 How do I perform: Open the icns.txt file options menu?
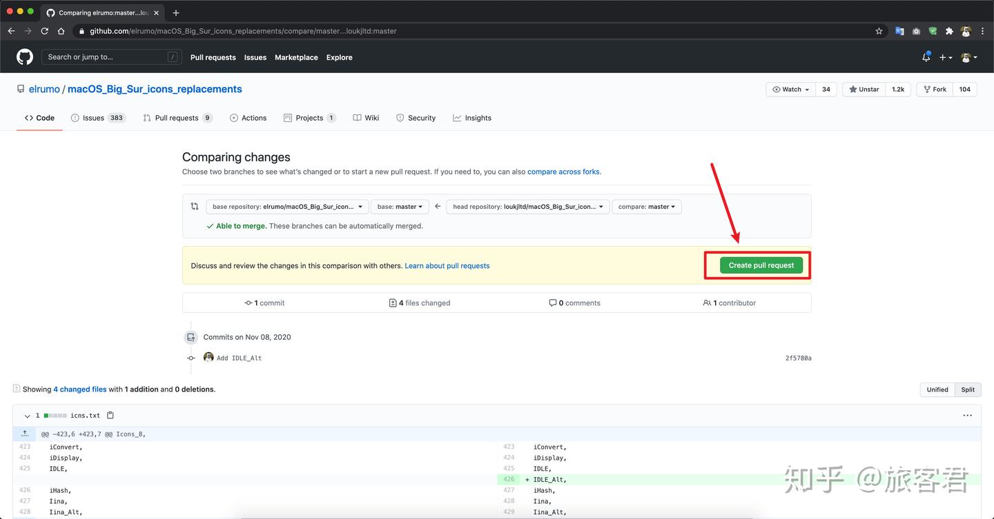[967, 416]
